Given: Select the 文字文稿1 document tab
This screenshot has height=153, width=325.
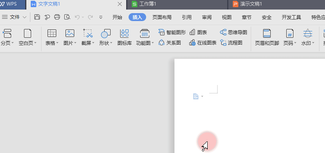Looking at the screenshot, I should pos(76,4).
